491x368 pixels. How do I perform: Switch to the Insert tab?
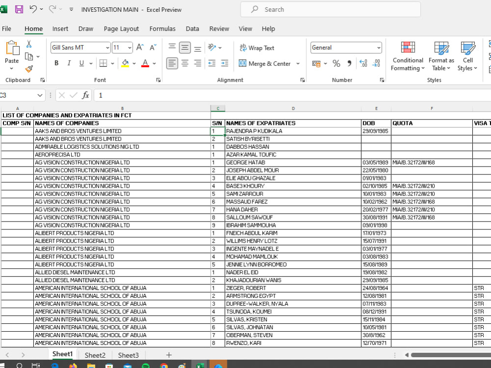click(x=60, y=29)
